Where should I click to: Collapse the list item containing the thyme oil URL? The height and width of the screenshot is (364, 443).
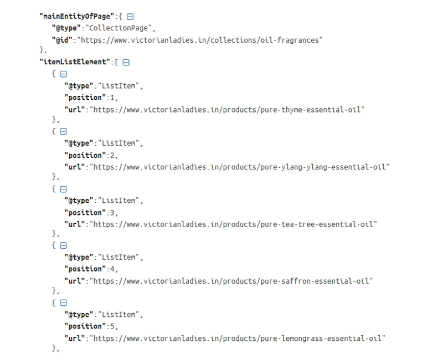63,74
